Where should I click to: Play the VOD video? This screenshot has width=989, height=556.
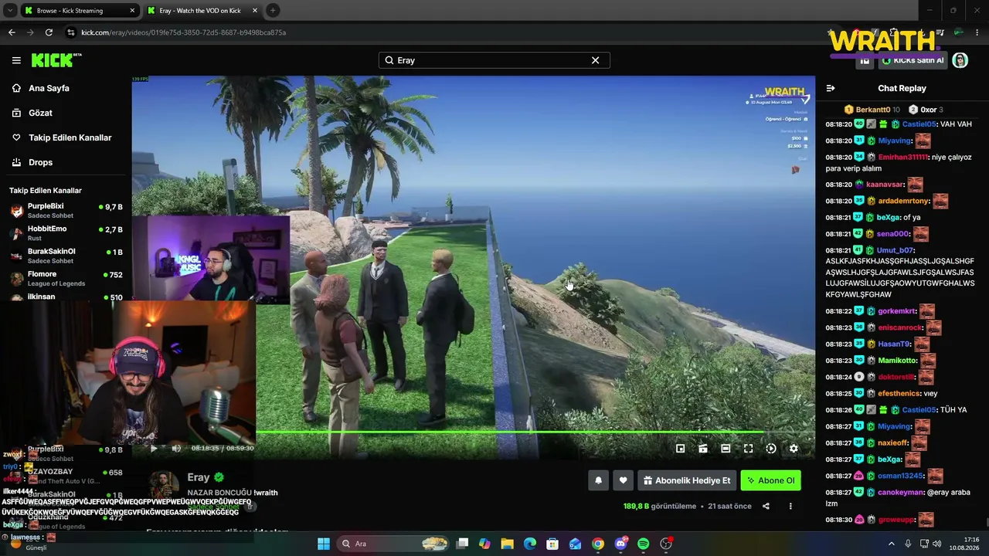[153, 448]
